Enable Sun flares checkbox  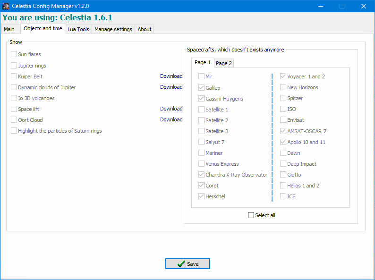[14, 54]
